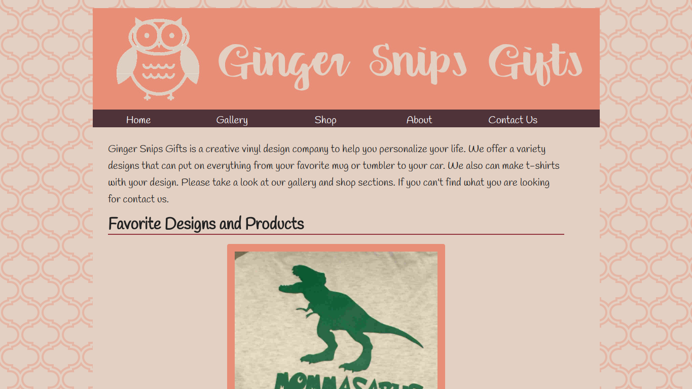
Task: Open the dinosaur t-shirt product photo
Action: 336,320
